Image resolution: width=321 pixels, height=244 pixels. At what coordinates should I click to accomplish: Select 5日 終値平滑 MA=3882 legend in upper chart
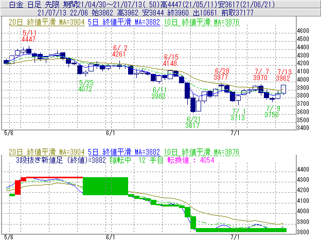point(124,22)
